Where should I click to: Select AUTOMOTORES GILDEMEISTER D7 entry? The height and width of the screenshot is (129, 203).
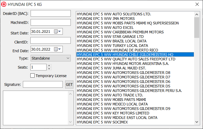tap(135, 77)
